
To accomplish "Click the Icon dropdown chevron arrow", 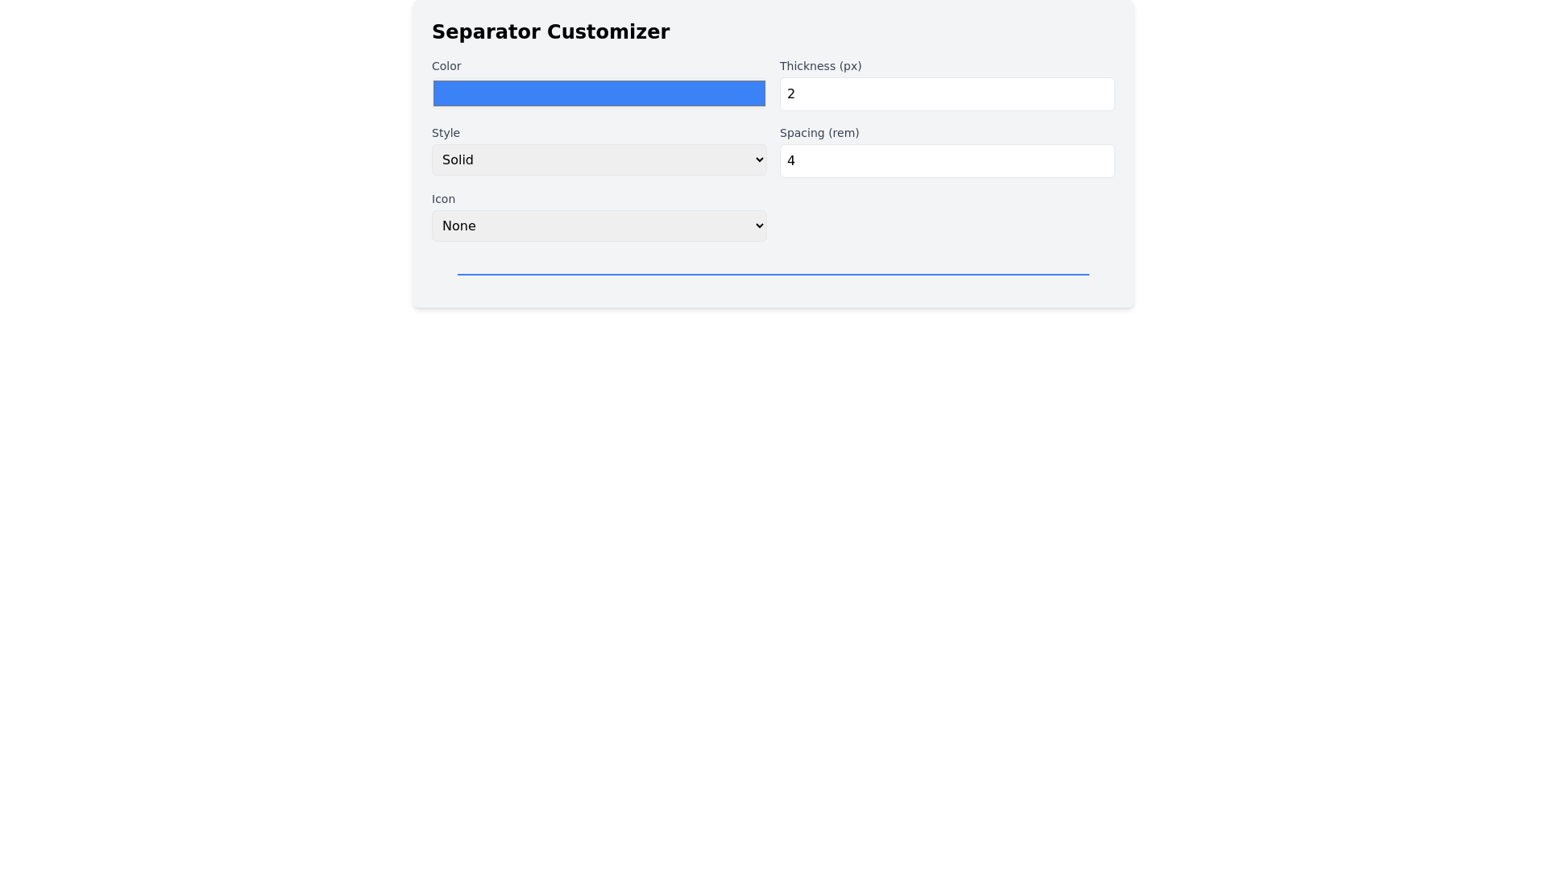I will tap(757, 226).
